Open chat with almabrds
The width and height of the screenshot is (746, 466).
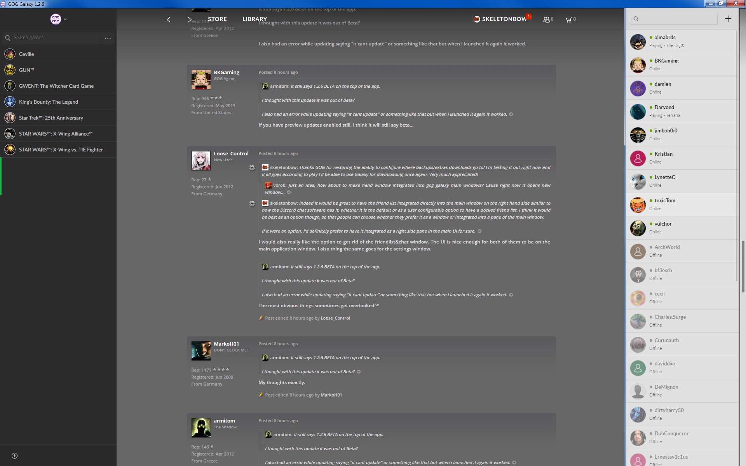pos(682,42)
